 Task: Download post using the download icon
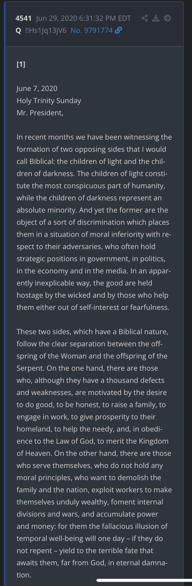click(x=156, y=18)
